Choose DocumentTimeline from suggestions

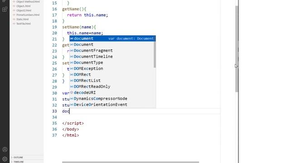111,57
